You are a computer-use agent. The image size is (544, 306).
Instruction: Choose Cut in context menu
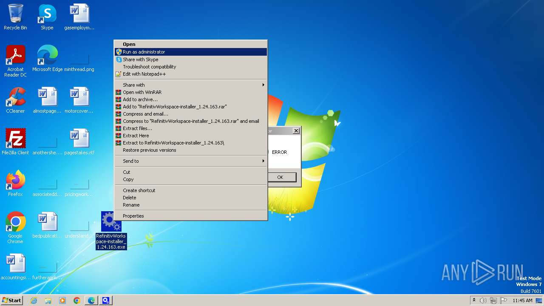191,172
